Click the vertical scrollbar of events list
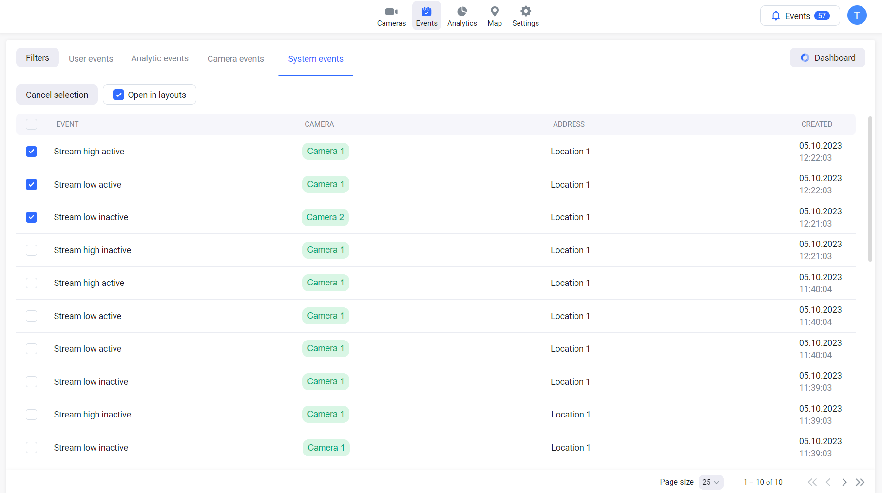Image resolution: width=882 pixels, height=493 pixels. tap(870, 189)
